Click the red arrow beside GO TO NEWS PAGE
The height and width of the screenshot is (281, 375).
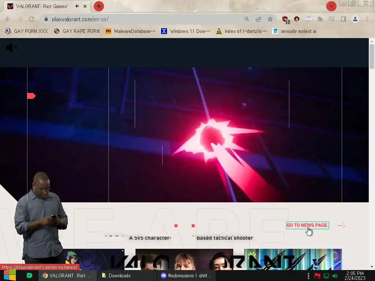point(341,225)
